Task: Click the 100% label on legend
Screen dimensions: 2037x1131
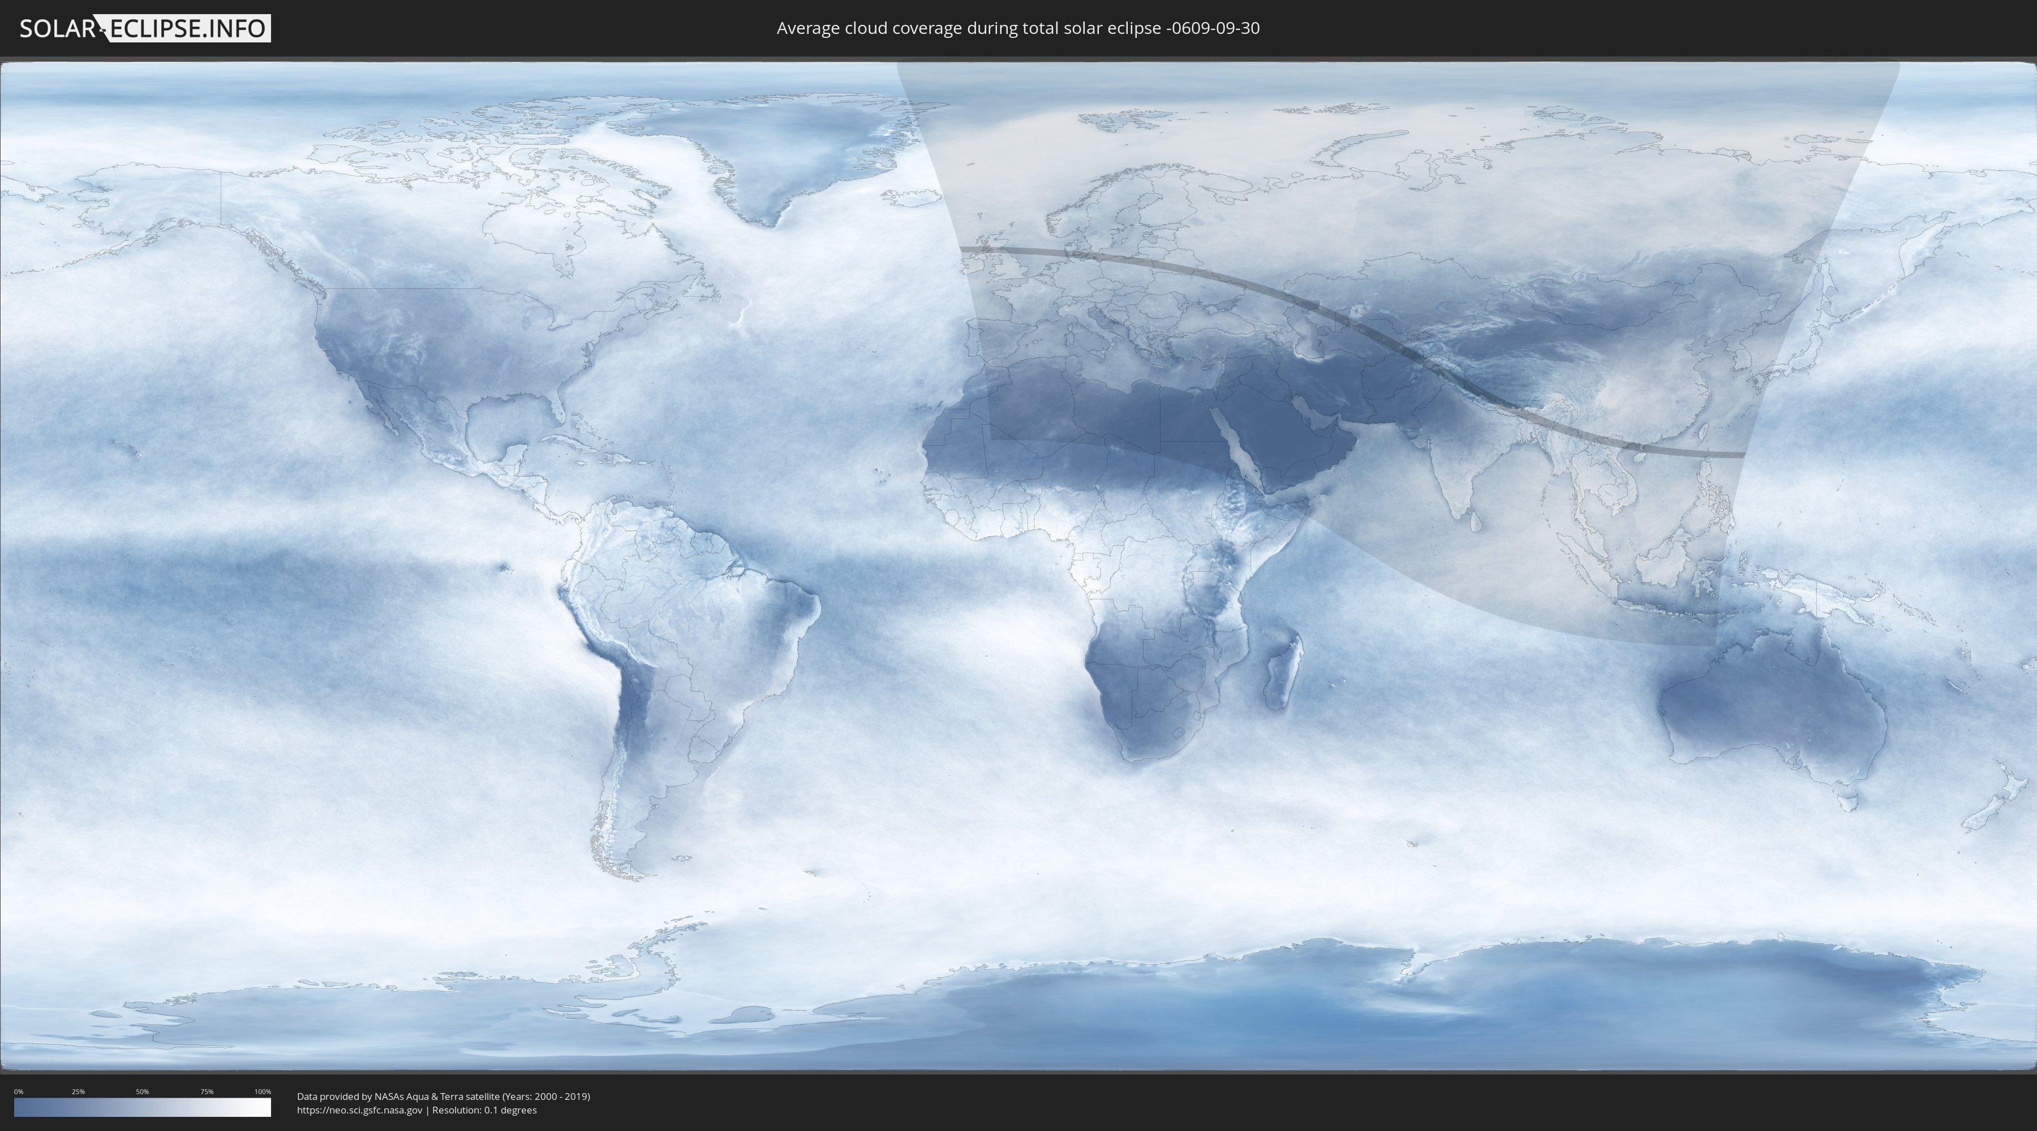Action: tap(263, 1091)
